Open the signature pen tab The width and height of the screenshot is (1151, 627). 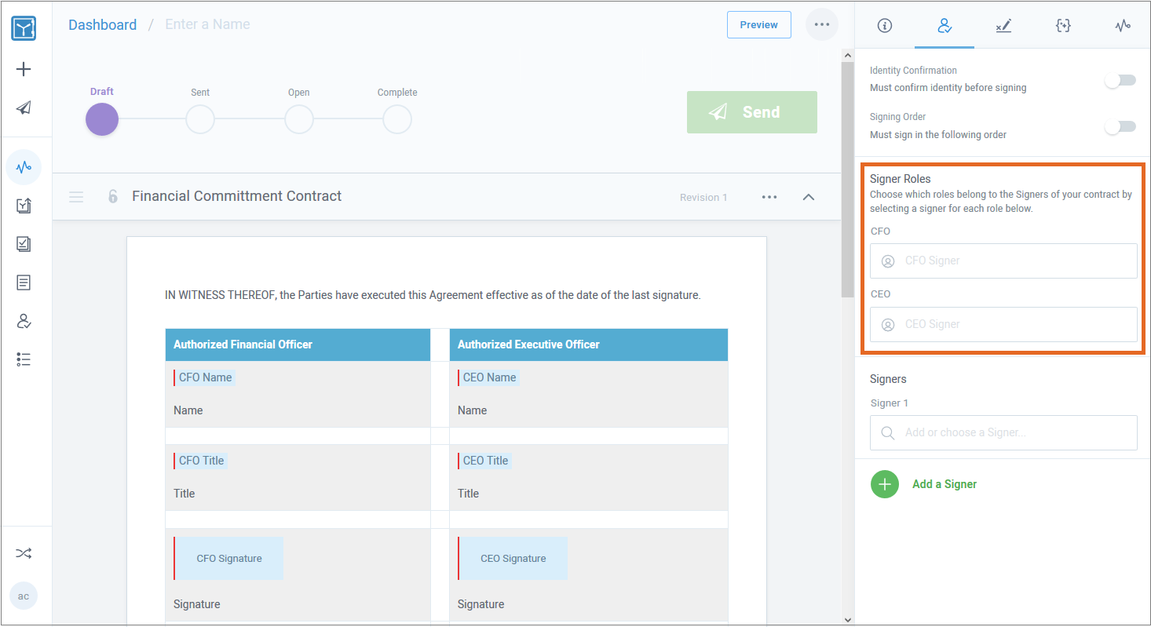[1003, 25]
